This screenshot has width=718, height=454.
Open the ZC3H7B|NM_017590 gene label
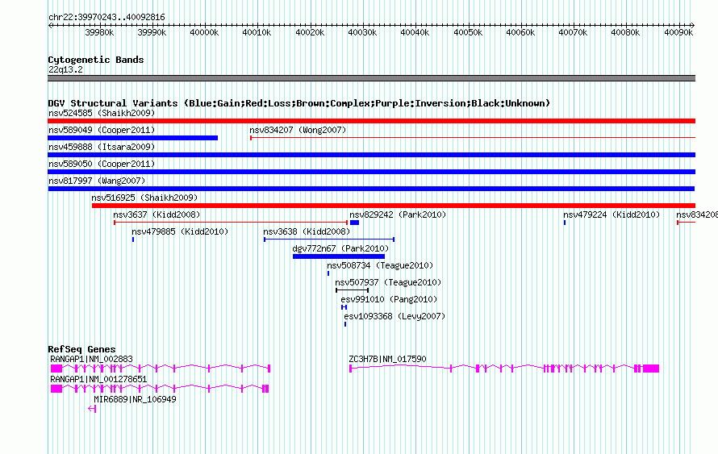tap(387, 360)
